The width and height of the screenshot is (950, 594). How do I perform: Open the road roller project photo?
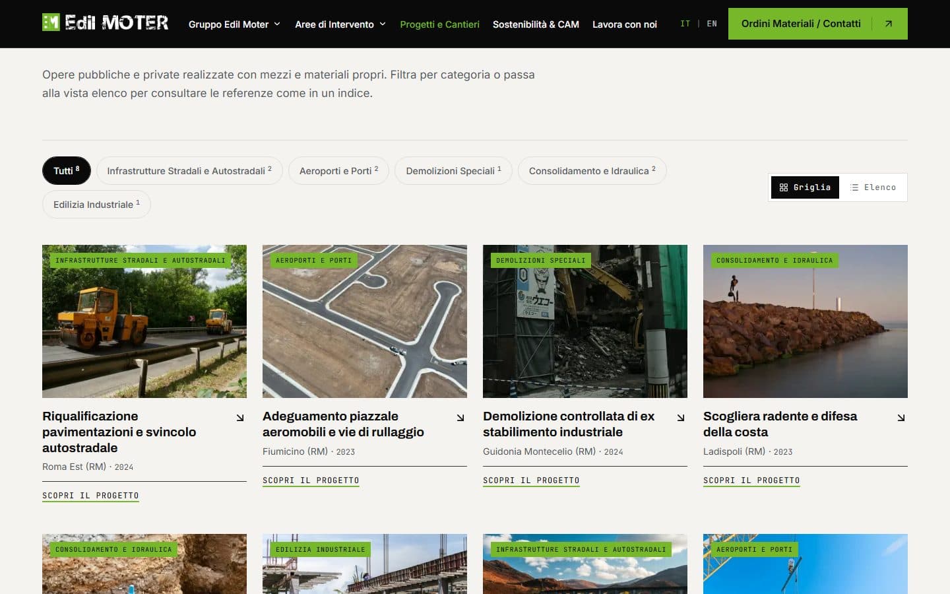[x=144, y=321]
